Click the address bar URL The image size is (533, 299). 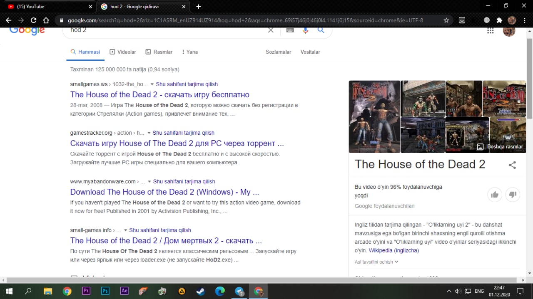click(x=245, y=20)
